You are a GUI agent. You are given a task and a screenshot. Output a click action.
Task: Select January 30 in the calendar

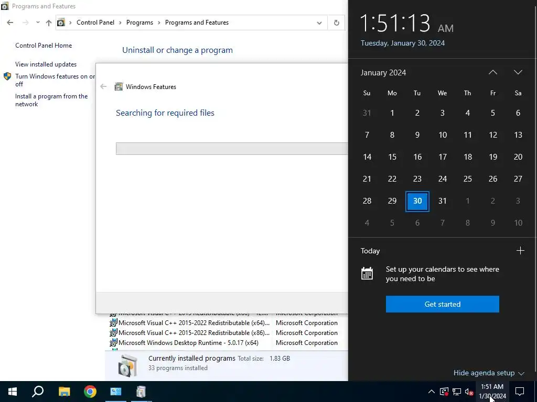pyautogui.click(x=417, y=201)
